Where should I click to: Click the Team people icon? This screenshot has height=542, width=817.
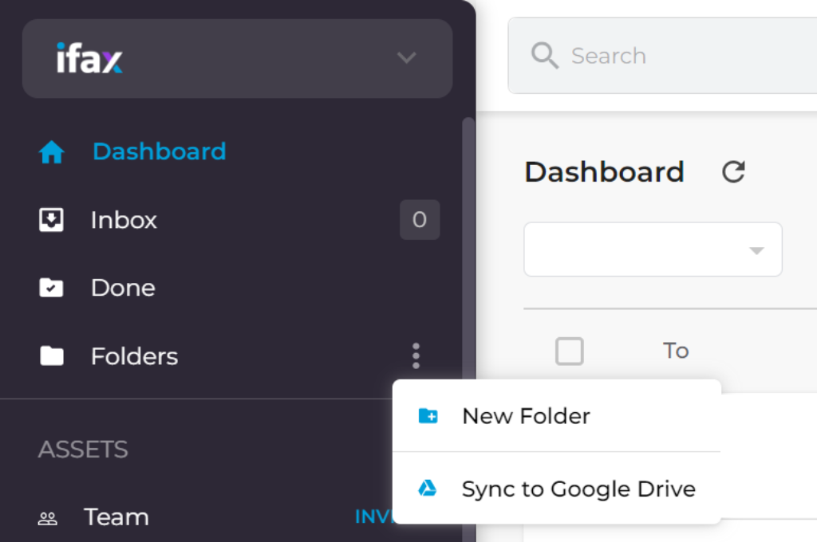(x=48, y=519)
